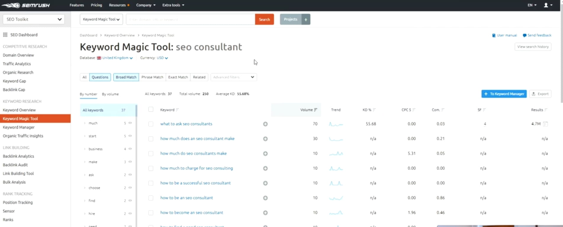This screenshot has height=227, width=563.
Task: Check 'how much does an seo consultant make' row
Action: 151,139
